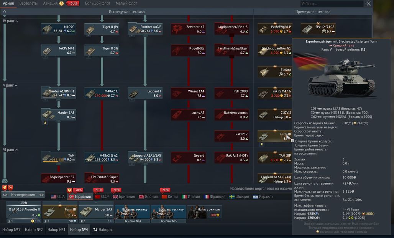Viewport: 394px width, 238px height.
Task: Collapse the research tree with the double chevron
Action: pos(4,12)
